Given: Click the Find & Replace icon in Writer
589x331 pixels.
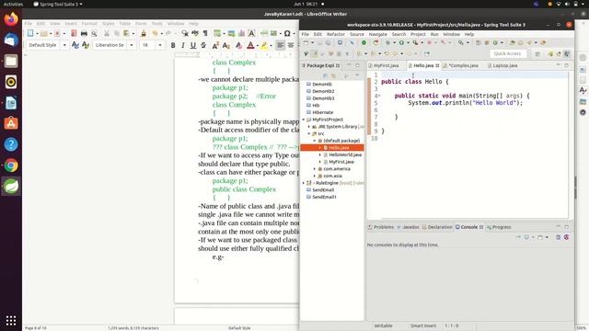Looking at the screenshot, I should [185, 33].
